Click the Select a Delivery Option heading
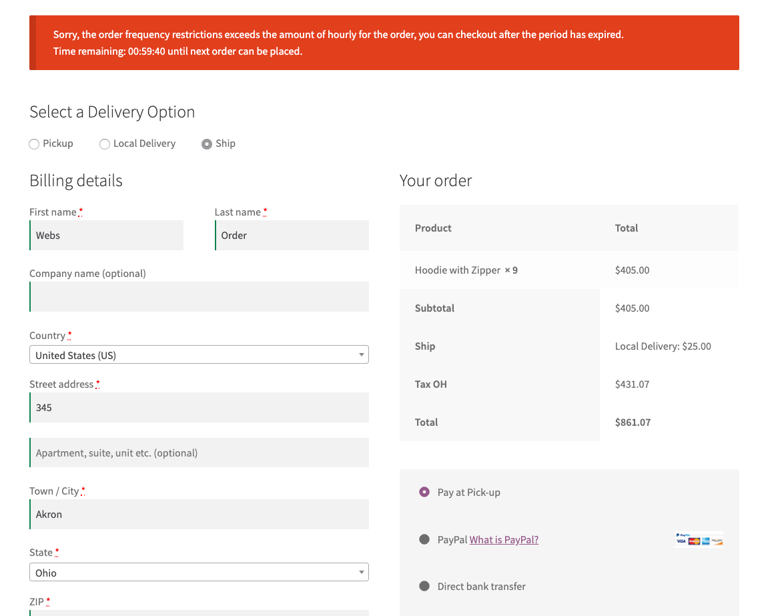Viewport: 776px width, 616px height. (112, 112)
